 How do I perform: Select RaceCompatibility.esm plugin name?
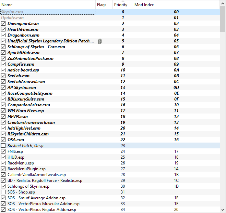tap(30, 93)
